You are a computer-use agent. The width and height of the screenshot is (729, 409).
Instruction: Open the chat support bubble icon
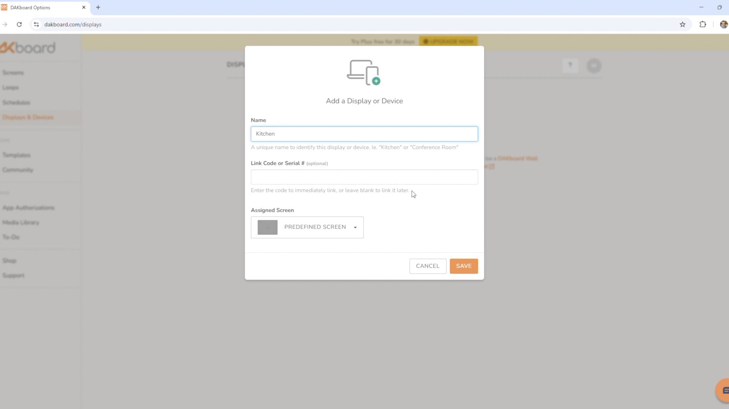724,390
